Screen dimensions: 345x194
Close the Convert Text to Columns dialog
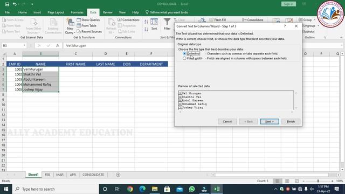click(x=296, y=26)
